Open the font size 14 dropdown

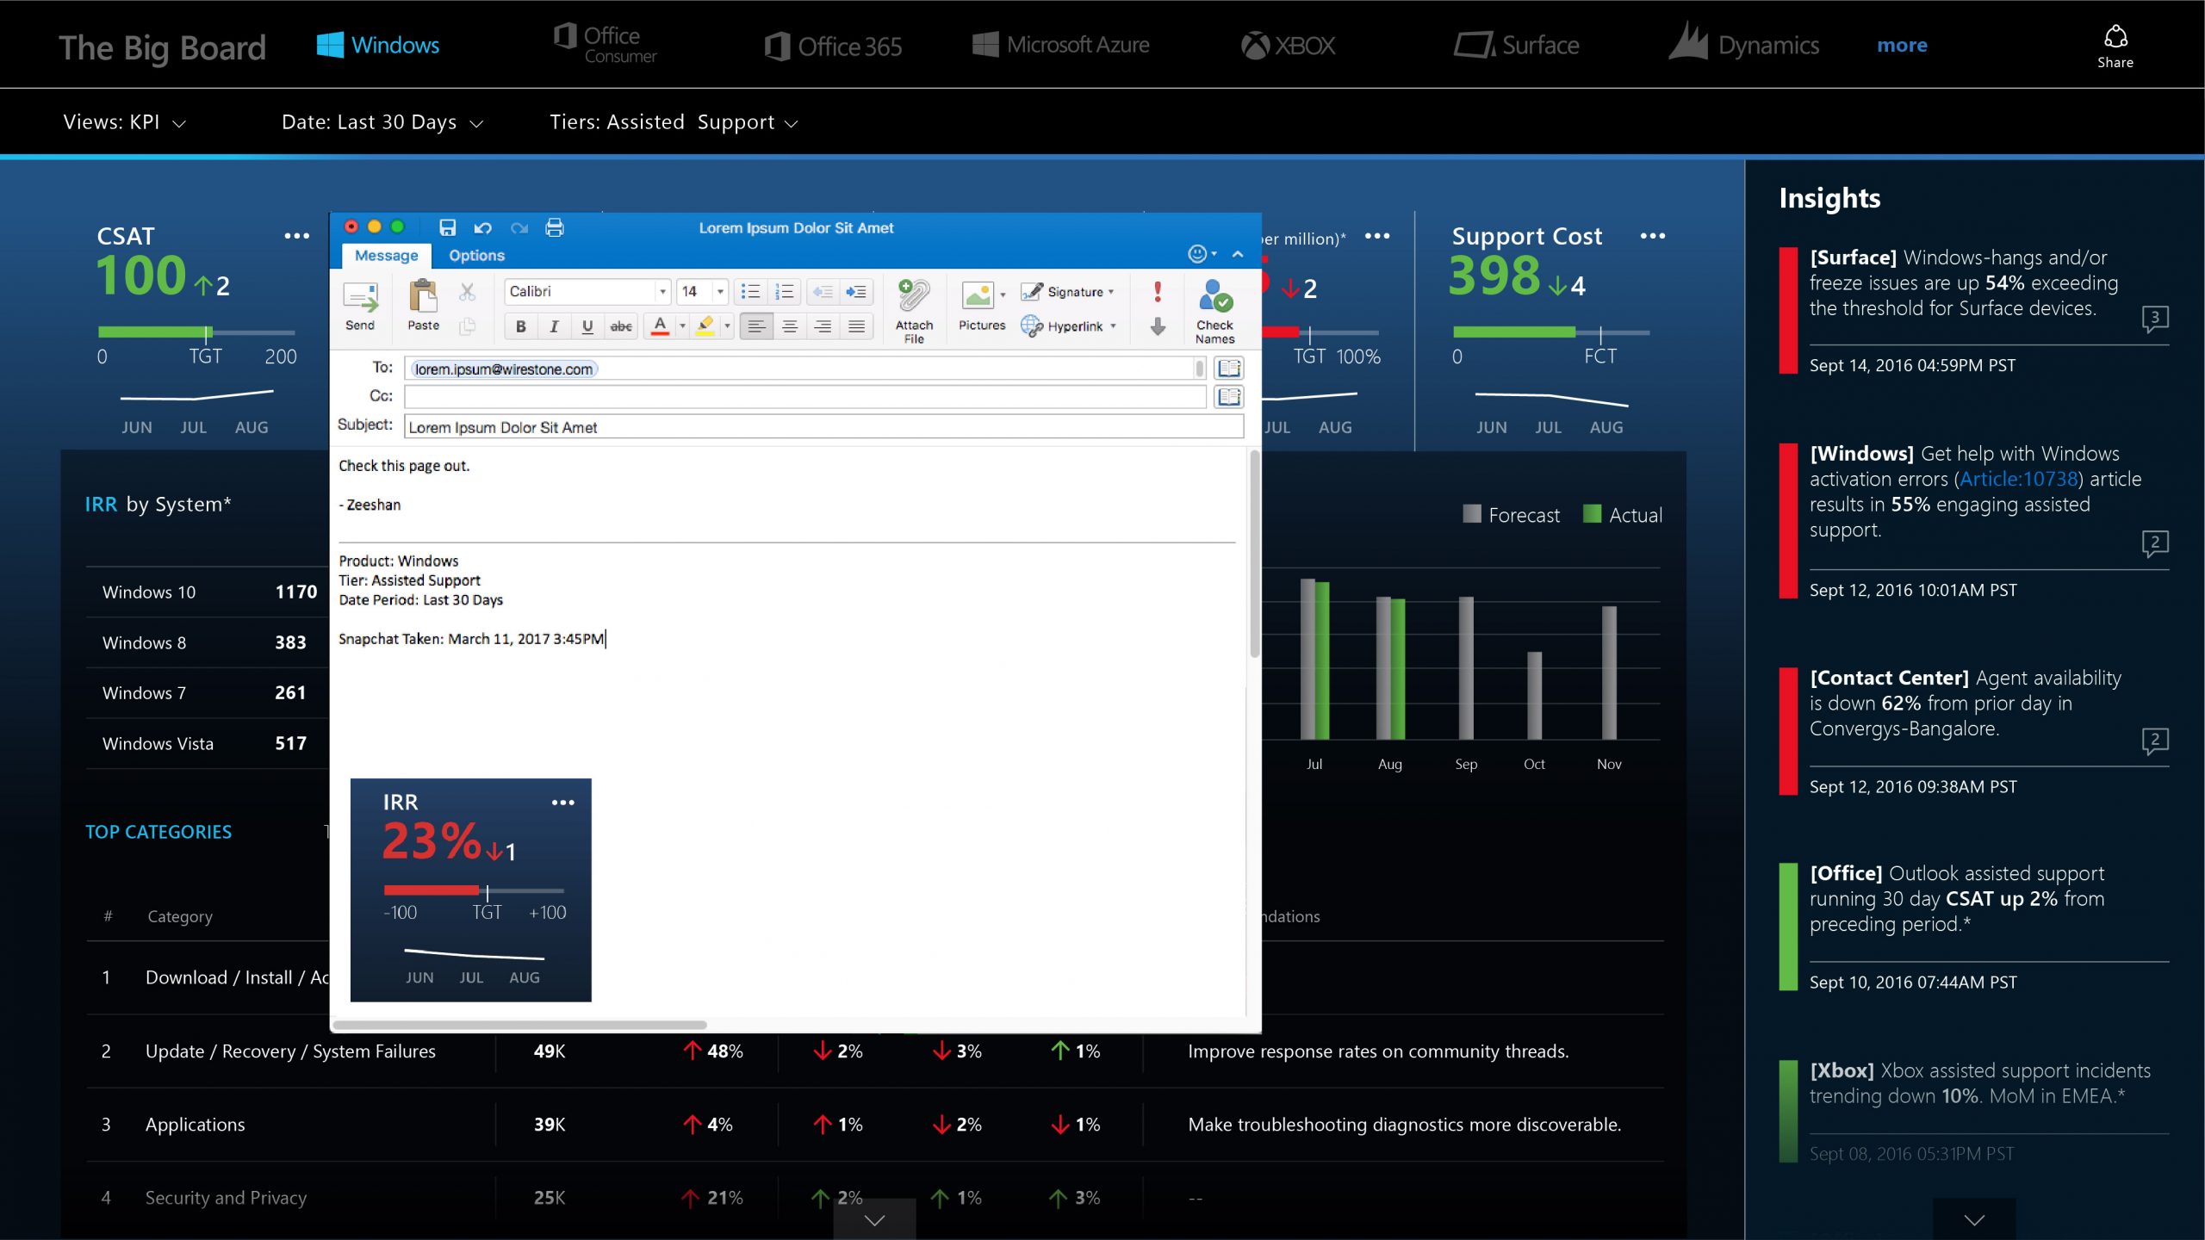[720, 292]
